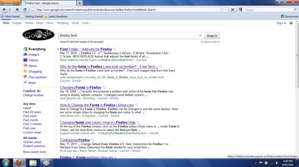Click the Firefox taskbar icon
The width and height of the screenshot is (299, 167).
pos(19,163)
